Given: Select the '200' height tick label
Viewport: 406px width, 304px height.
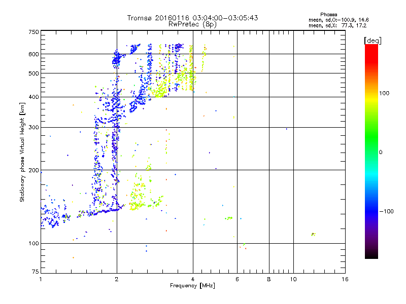Looking at the screenshot, I should click(x=33, y=170).
